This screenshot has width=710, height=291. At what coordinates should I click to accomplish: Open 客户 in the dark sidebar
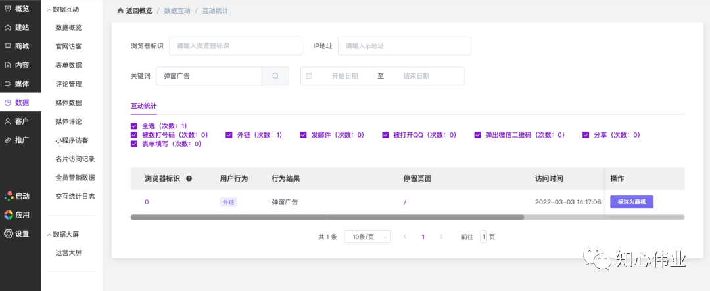16,121
